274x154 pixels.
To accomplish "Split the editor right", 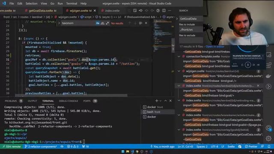I will [164, 10].
